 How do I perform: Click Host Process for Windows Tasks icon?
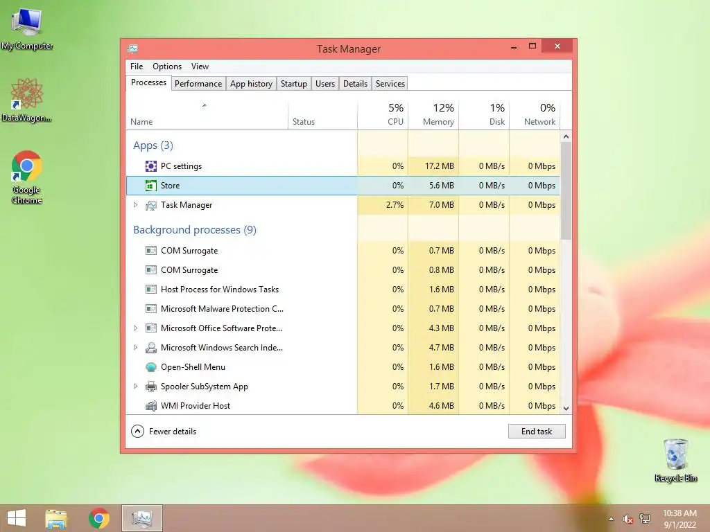click(x=150, y=290)
